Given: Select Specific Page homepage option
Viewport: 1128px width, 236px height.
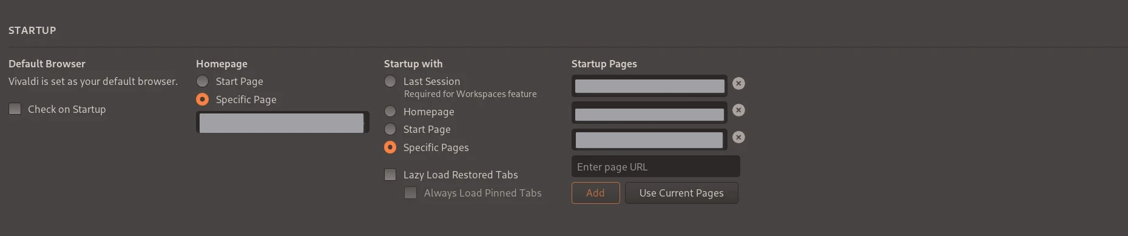Looking at the screenshot, I should (203, 99).
